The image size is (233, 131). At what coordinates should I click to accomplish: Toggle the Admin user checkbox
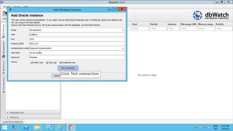tap(32, 63)
